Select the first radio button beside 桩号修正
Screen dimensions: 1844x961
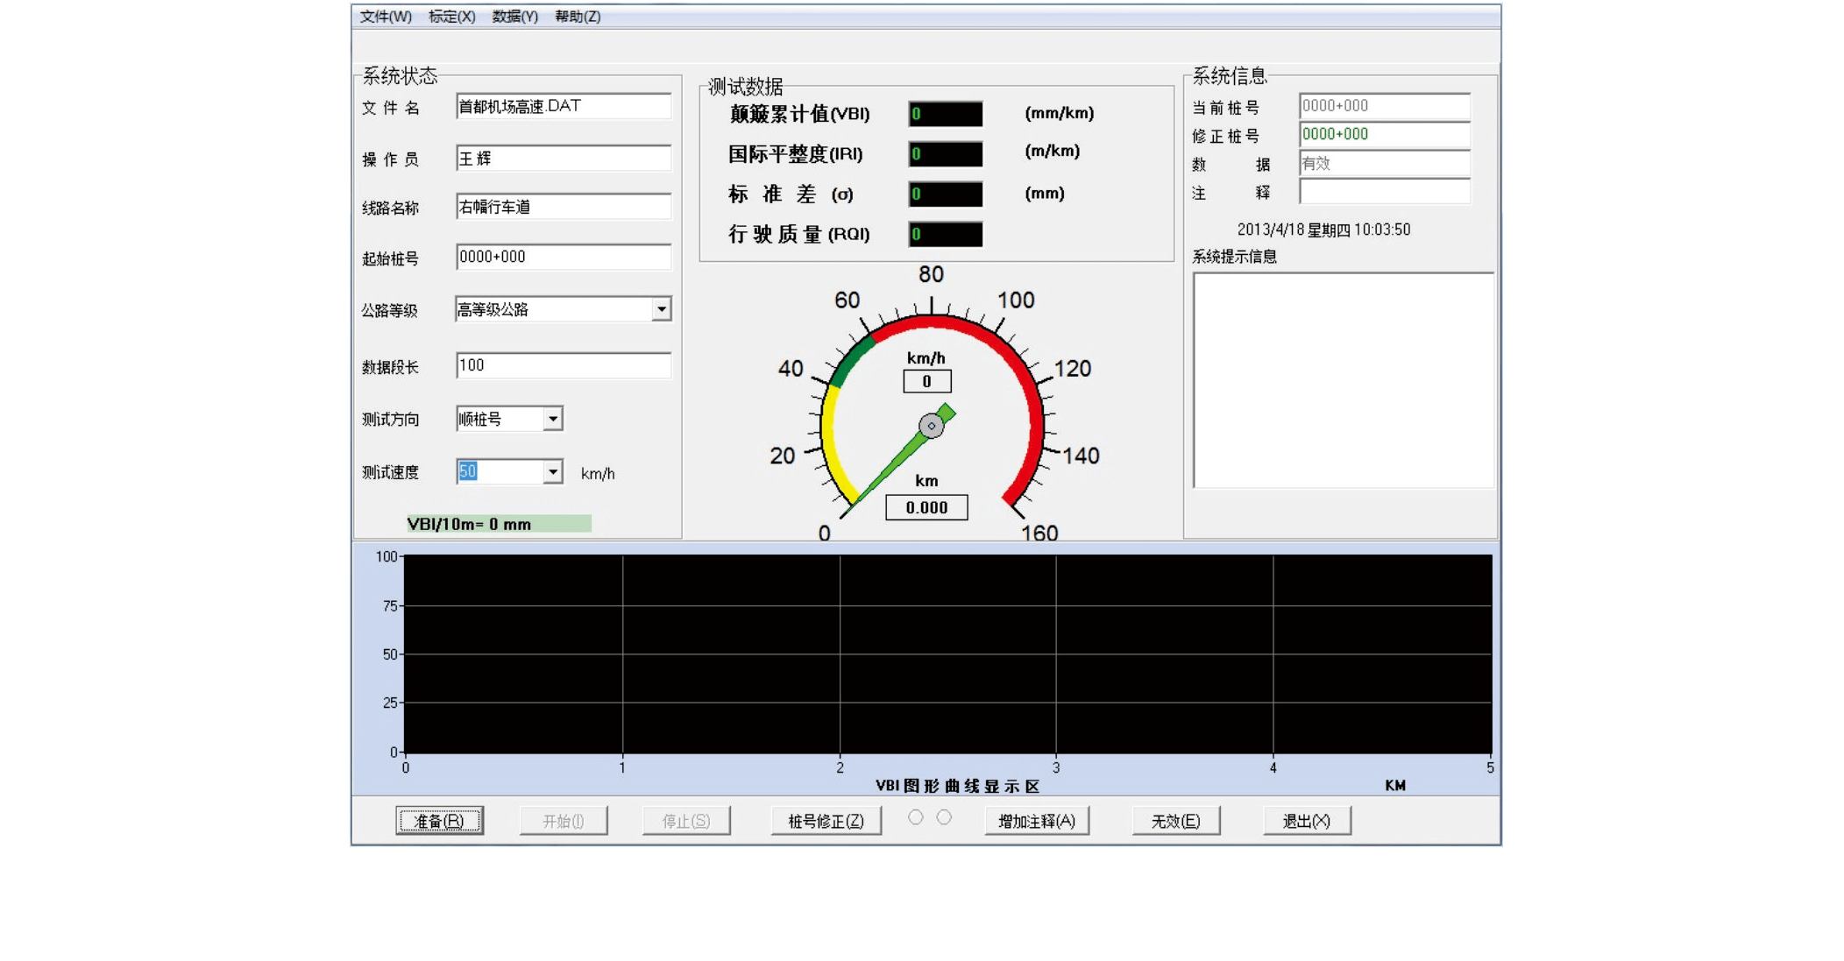(x=915, y=817)
